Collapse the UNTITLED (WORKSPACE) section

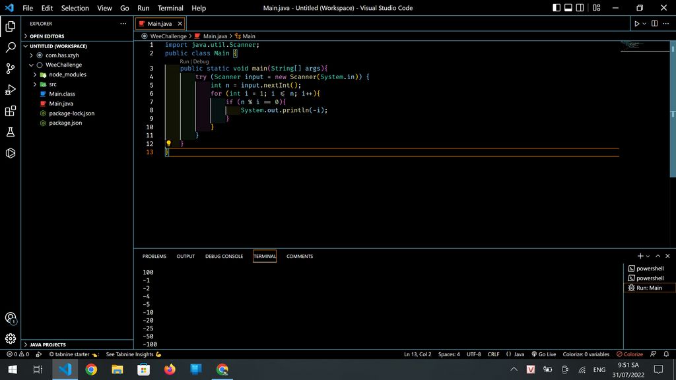(58, 46)
